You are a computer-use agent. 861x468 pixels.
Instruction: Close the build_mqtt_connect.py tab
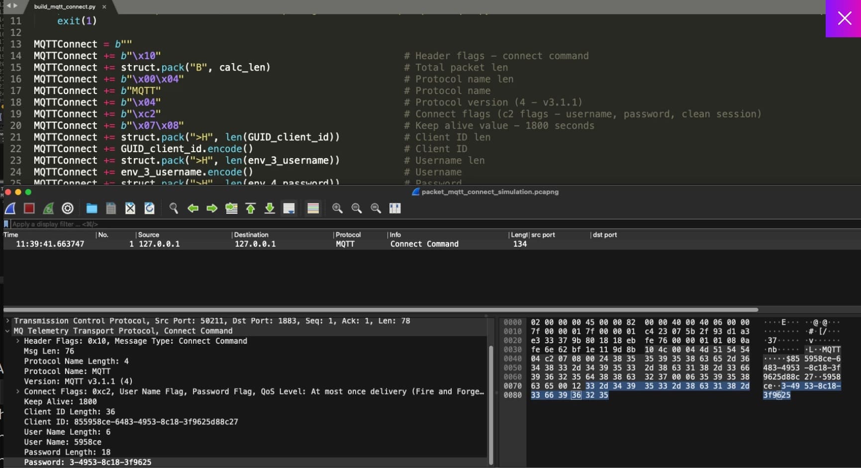tap(104, 7)
